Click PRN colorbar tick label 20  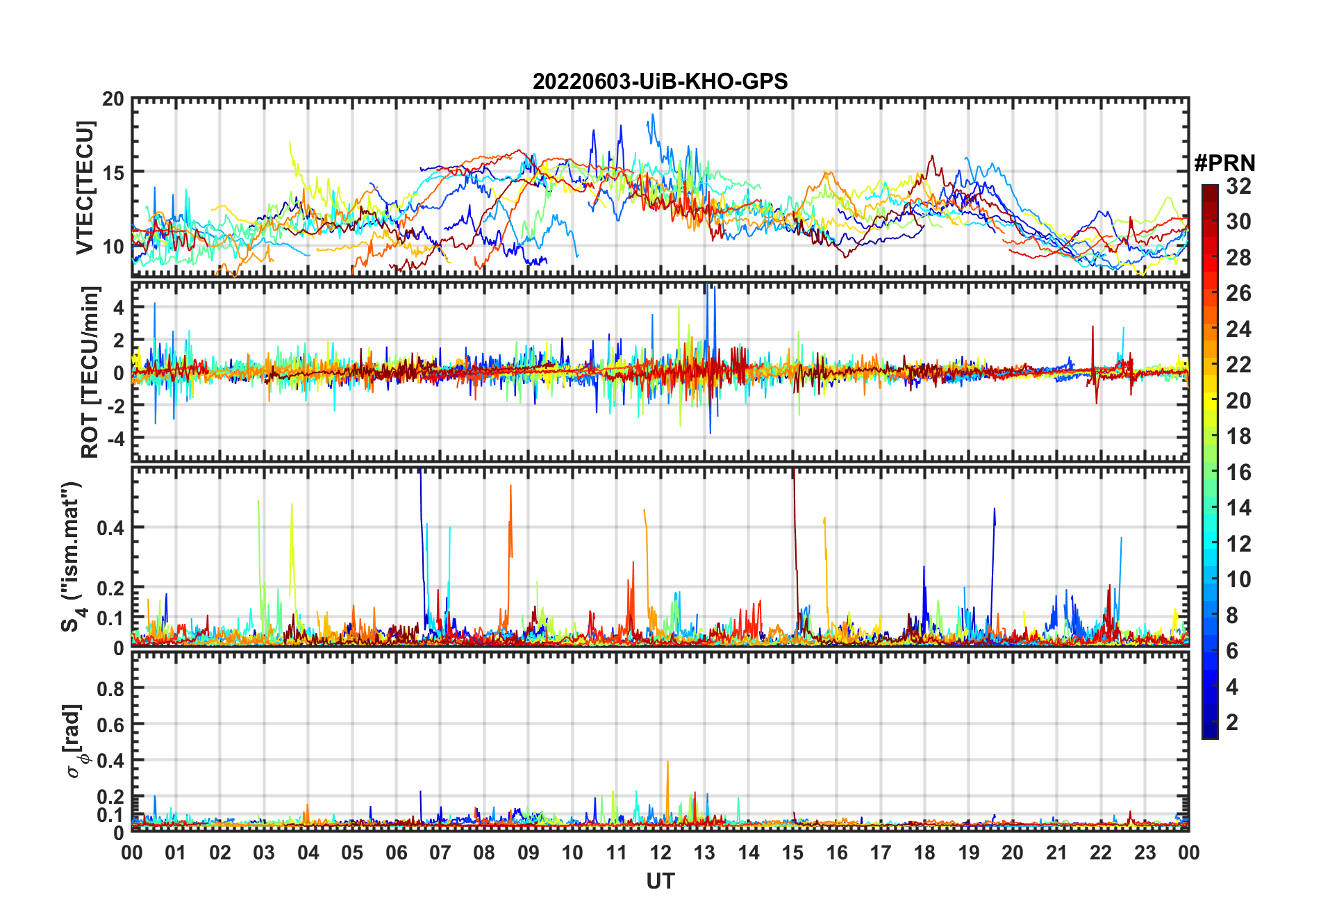(x=1238, y=401)
